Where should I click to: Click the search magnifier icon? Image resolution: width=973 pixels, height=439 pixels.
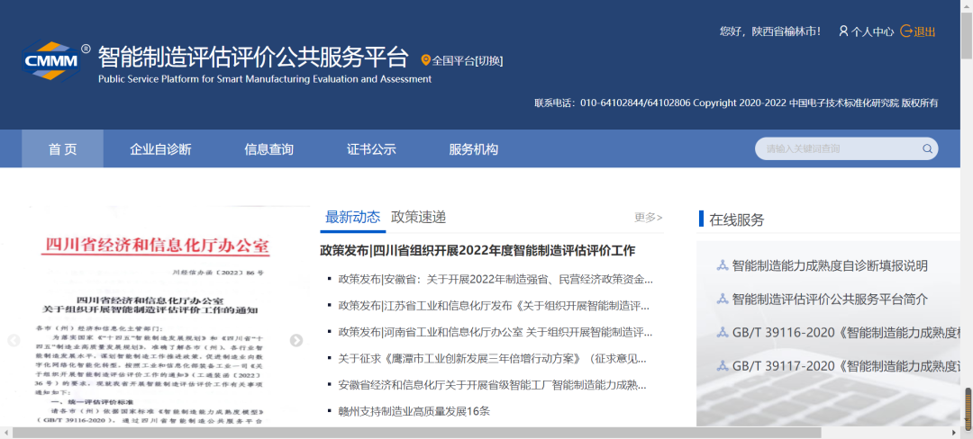click(928, 148)
